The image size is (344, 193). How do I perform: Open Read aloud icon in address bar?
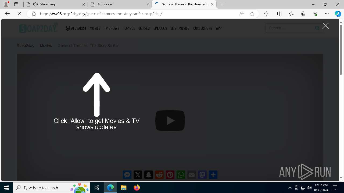241,14
